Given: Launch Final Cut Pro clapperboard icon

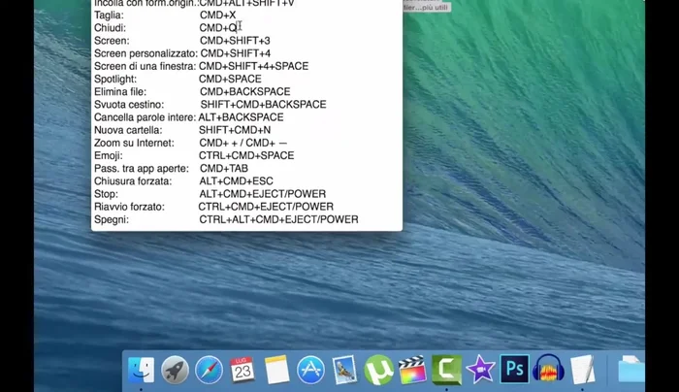Looking at the screenshot, I should click(412, 370).
